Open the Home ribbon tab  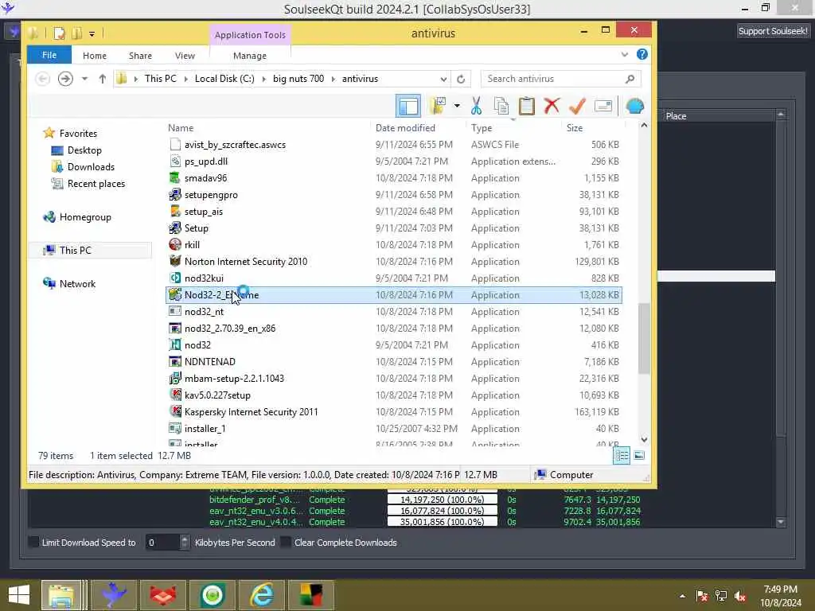coord(95,56)
